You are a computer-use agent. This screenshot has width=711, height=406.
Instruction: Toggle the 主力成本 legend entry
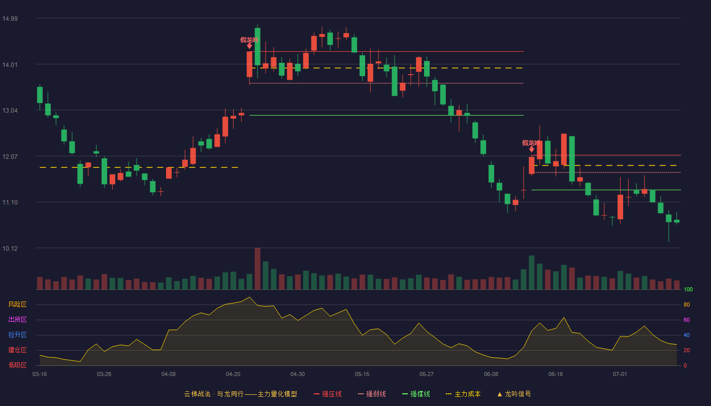[463, 394]
